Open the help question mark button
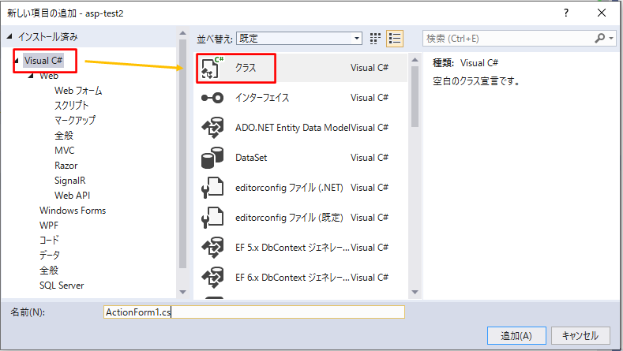This screenshot has height=351, width=623. pos(566,13)
